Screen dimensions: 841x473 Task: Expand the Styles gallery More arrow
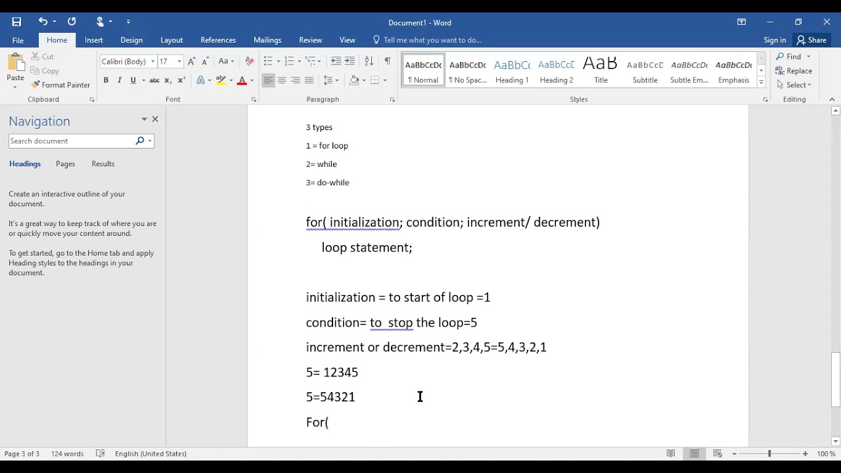pos(761,83)
